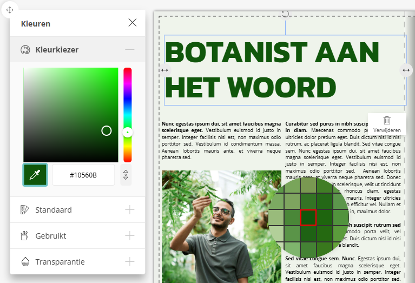
Task: Collapse the Kleurkiezer section
Action: 130,49
